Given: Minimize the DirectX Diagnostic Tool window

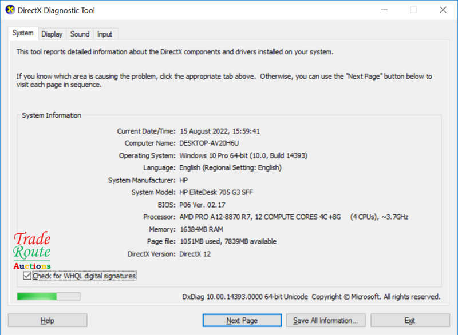Looking at the screenshot, I should (x=384, y=10).
